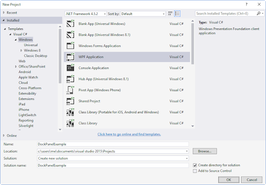Image resolution: width=266 pixels, height=185 pixels.
Task: Click the Pivot App (Windows Phone) icon
Action: (x=70, y=90)
